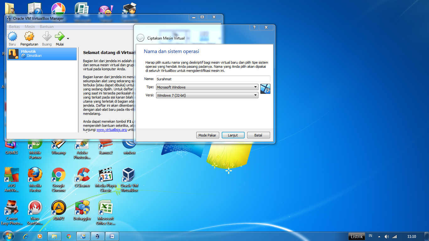
Task: Open the Oracle VM VirtualBox desktop shortcut
Action: tap(129, 179)
